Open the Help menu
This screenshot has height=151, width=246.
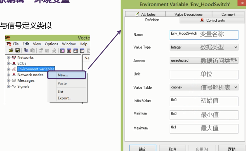83,44
